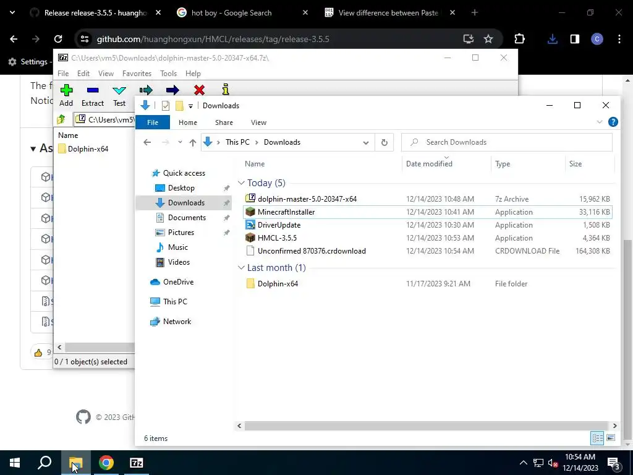This screenshot has width=633, height=475.
Task: Go up to parent folder in Explorer
Action: pyautogui.click(x=193, y=142)
